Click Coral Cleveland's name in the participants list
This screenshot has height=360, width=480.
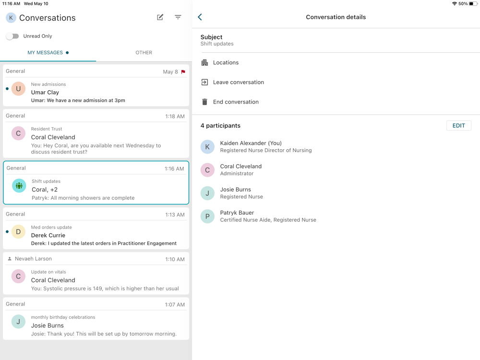pyautogui.click(x=241, y=167)
